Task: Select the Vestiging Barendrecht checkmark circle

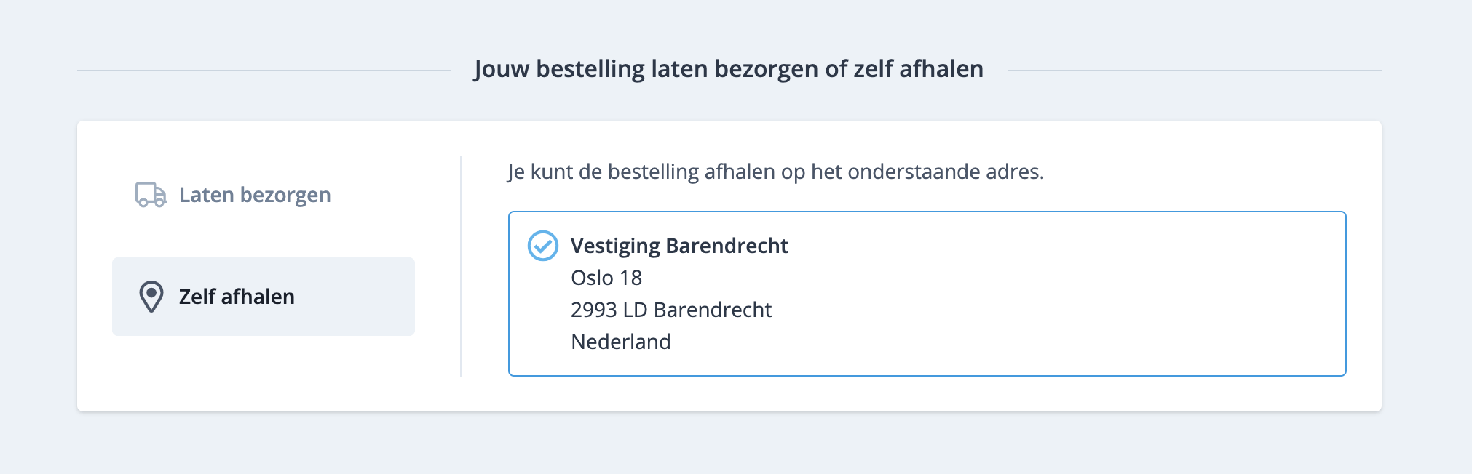Action: [x=542, y=246]
